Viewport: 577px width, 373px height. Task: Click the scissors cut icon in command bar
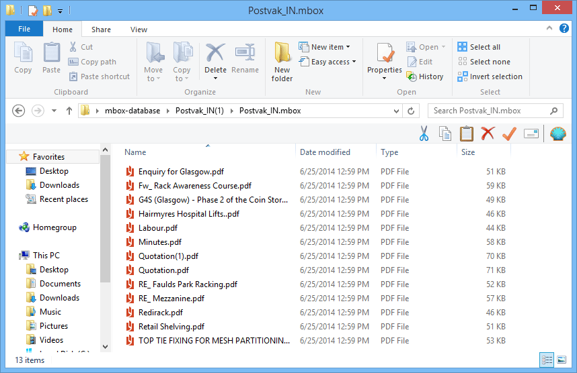(x=424, y=134)
